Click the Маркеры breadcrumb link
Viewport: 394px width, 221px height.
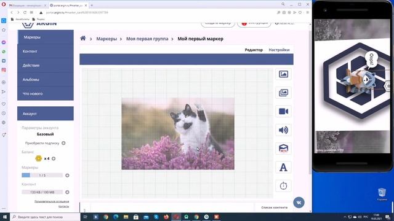tap(107, 39)
